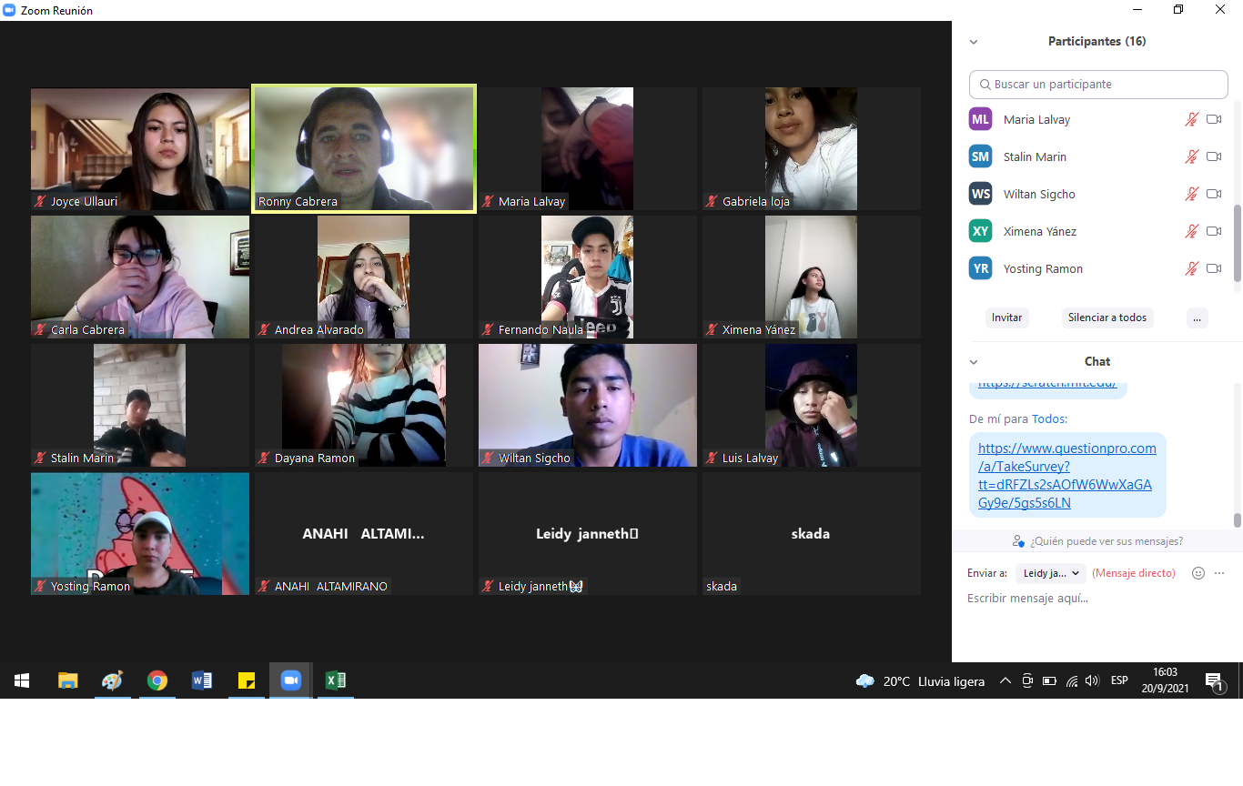Viewport: 1243px width, 786px height.
Task: Open Windows notification center icon
Action: pos(1213,680)
